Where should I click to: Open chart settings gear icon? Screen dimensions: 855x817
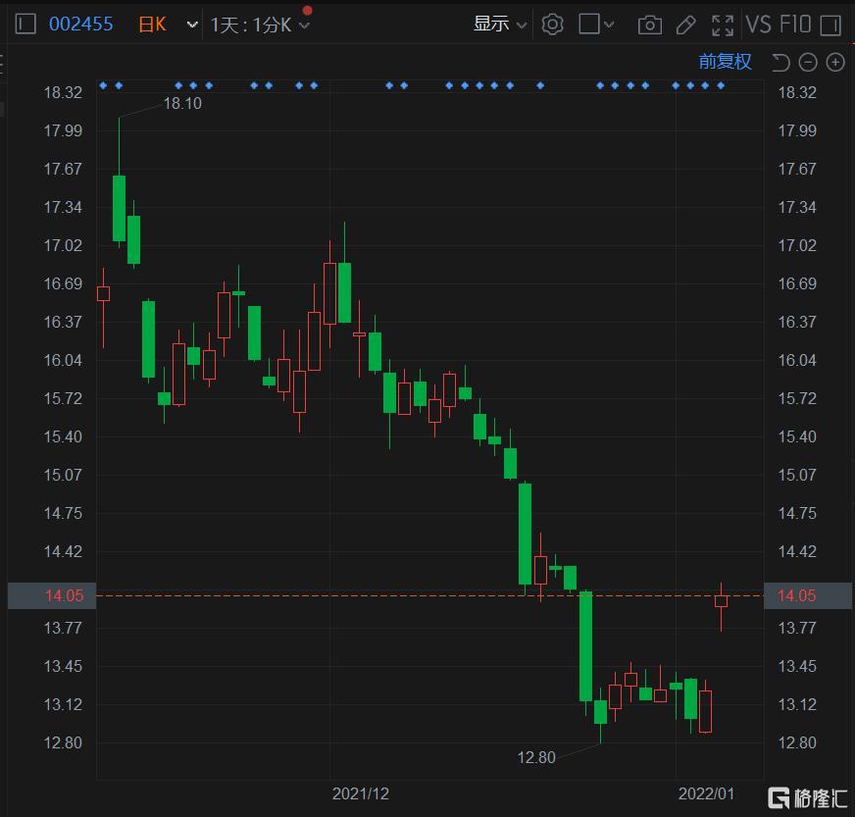pyautogui.click(x=552, y=25)
